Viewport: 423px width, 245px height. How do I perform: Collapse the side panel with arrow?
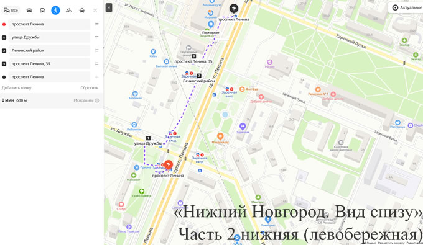[109, 7]
